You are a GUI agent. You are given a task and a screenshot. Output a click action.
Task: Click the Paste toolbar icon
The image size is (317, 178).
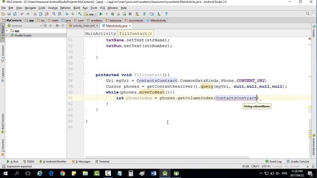click(47, 14)
